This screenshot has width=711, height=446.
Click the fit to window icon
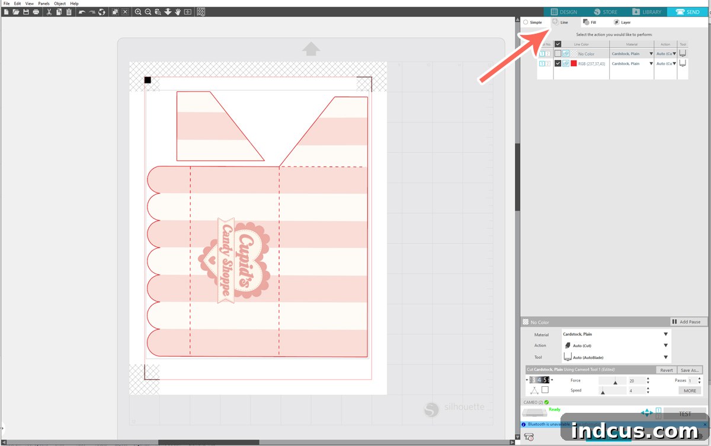click(x=188, y=12)
